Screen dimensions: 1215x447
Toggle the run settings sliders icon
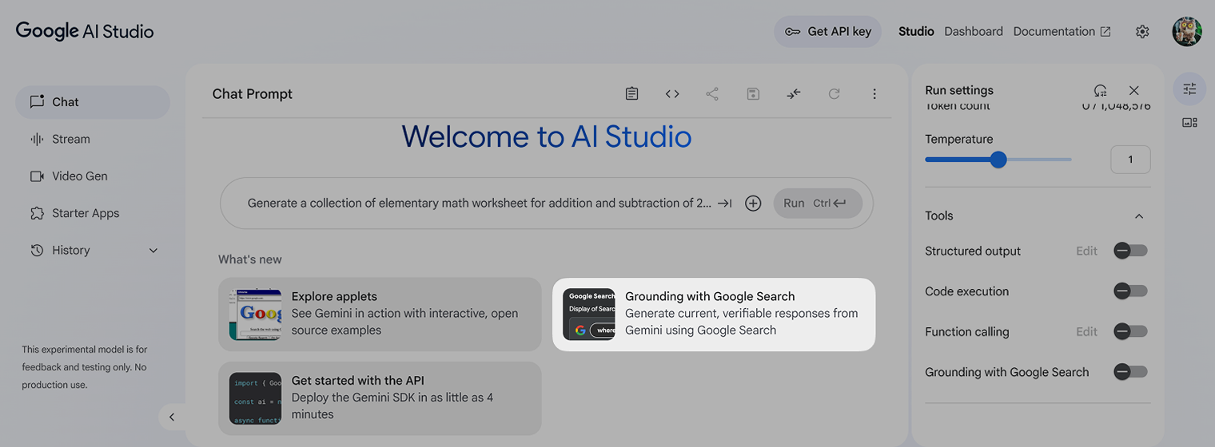click(1189, 89)
